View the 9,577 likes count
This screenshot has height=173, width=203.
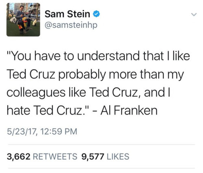[93, 156]
